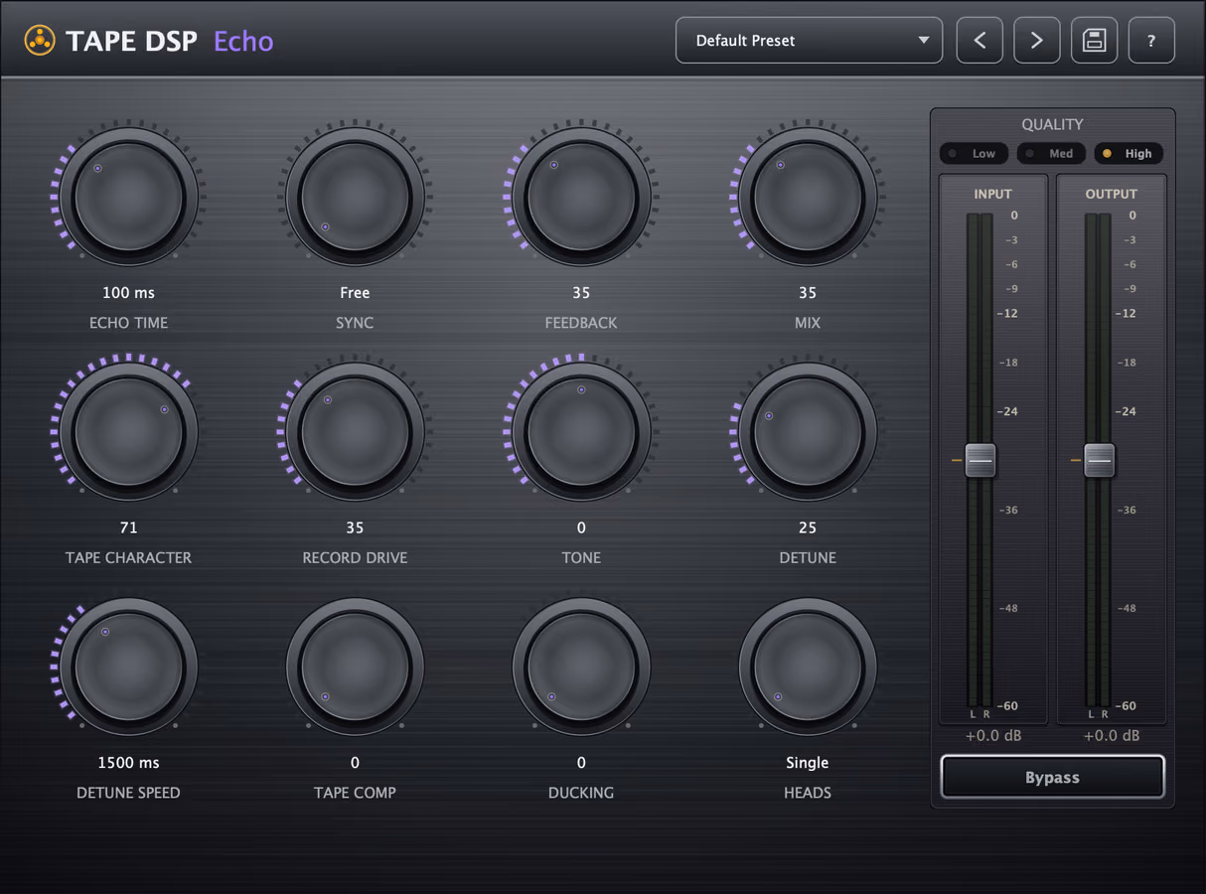Click the Ducking knob
The image size is (1206, 894).
pyautogui.click(x=581, y=667)
